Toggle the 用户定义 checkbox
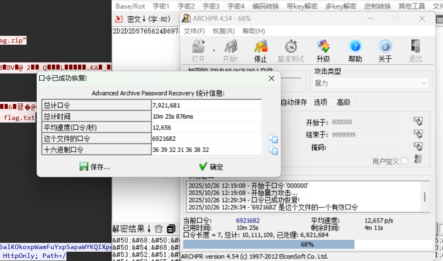This screenshot has width=443, height=261. click(x=404, y=161)
